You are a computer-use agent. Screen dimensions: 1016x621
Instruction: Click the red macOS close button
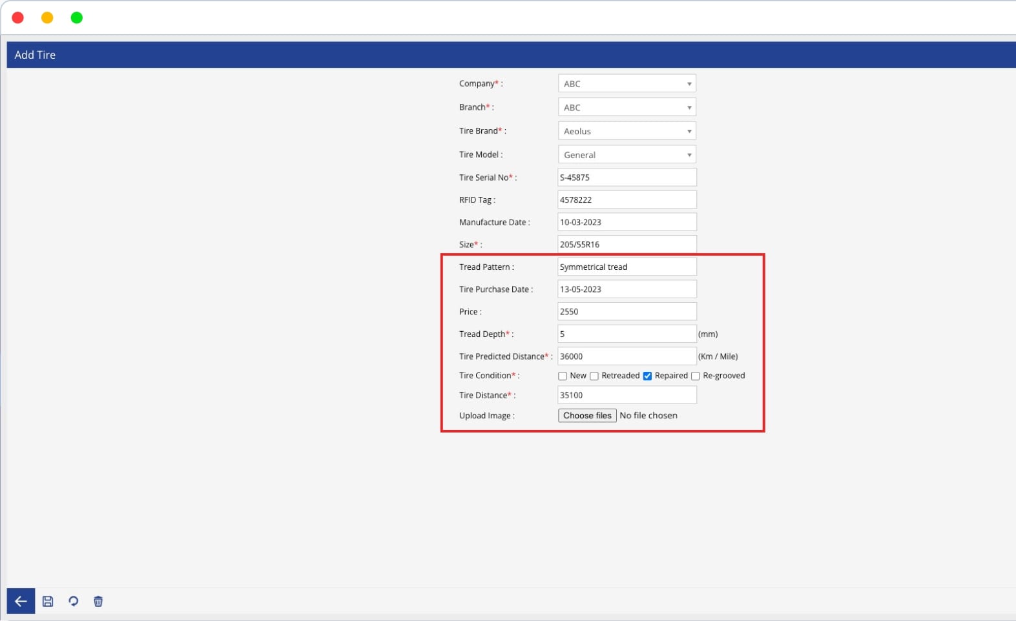click(18, 17)
